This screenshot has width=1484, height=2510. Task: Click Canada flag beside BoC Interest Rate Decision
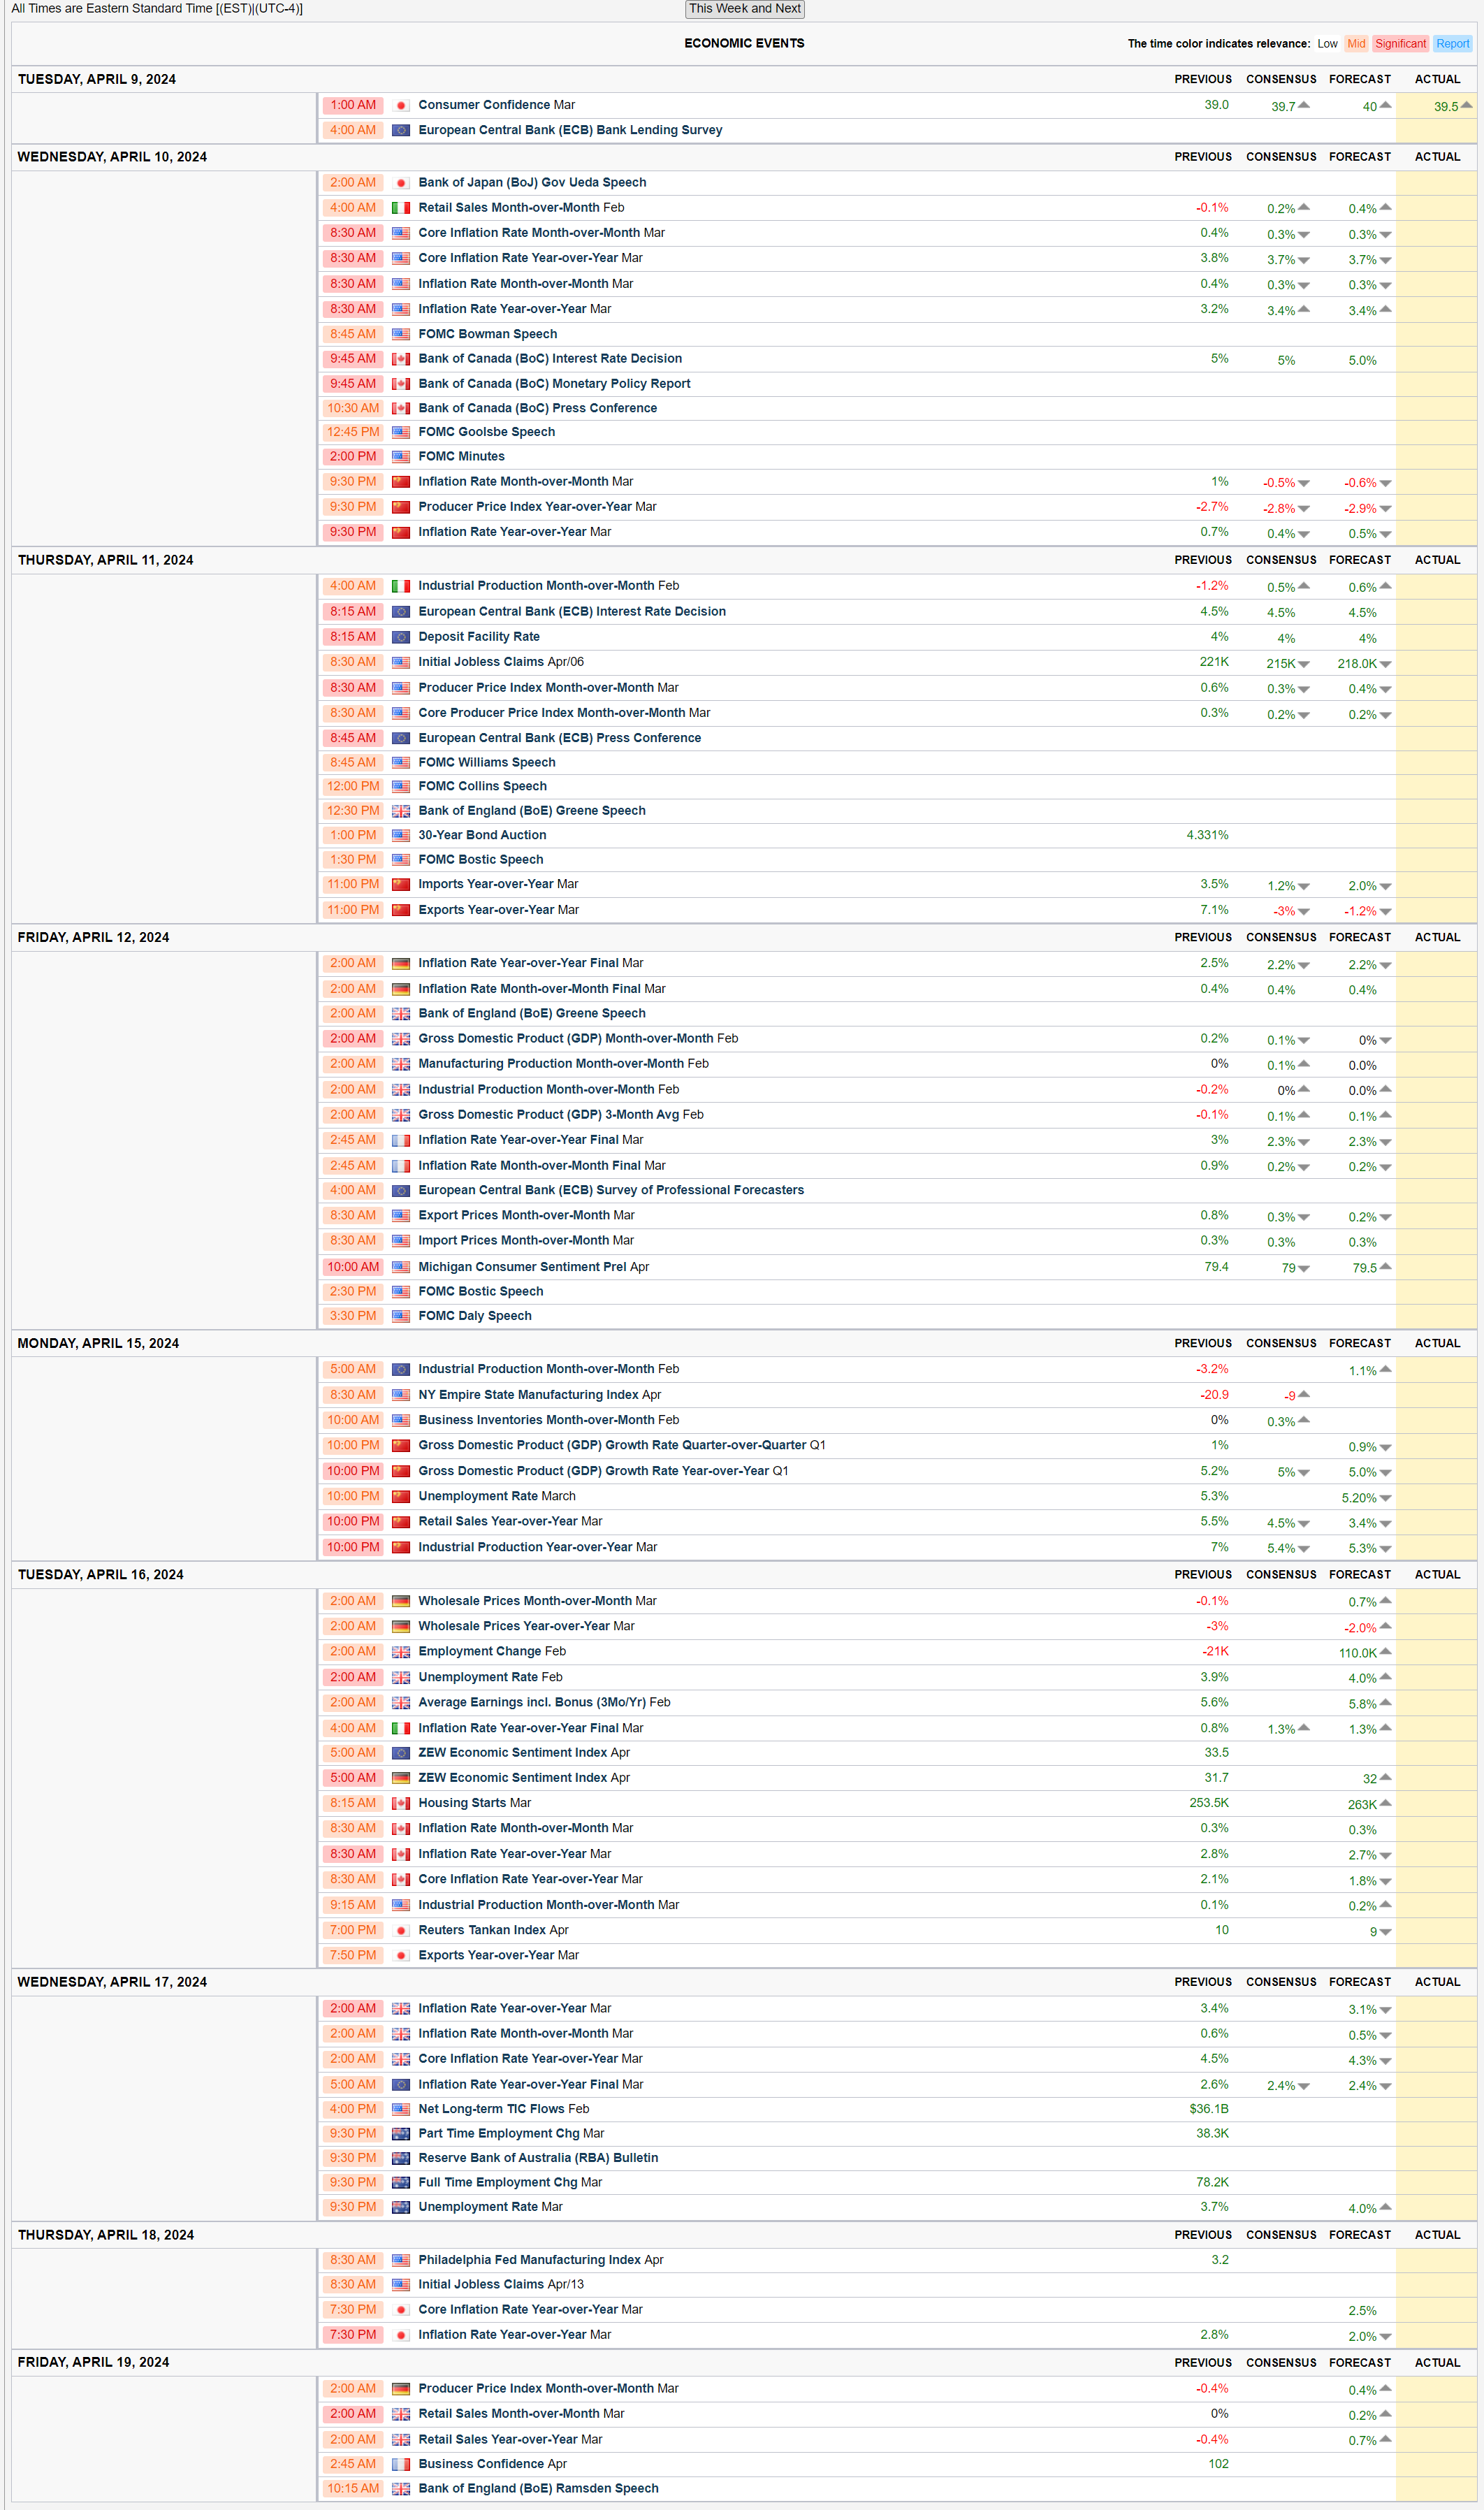(401, 359)
